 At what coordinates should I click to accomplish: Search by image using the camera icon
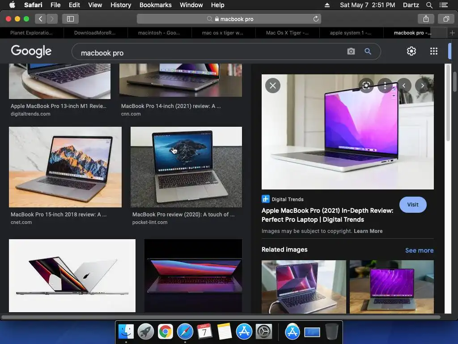click(351, 52)
